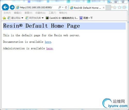Open the address bar dropdown arrow
The image size is (129, 110).
[63, 7]
